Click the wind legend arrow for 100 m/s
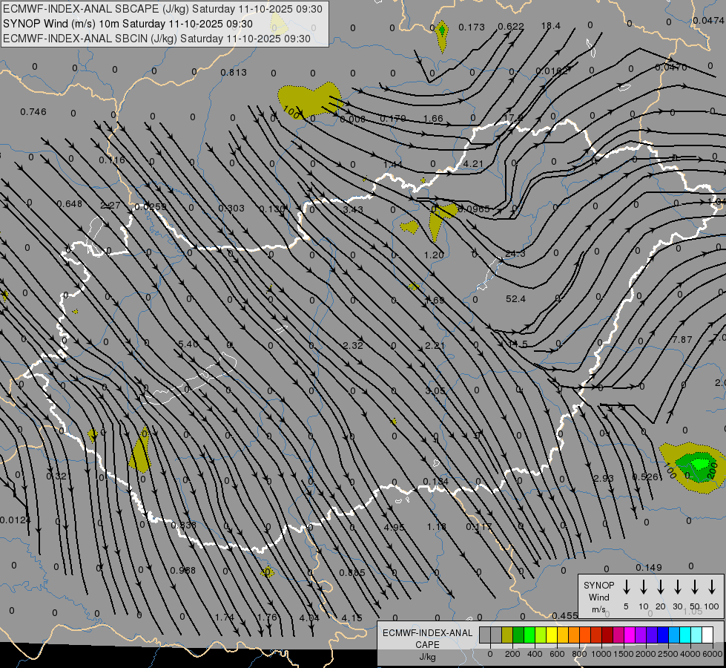 coord(712,587)
